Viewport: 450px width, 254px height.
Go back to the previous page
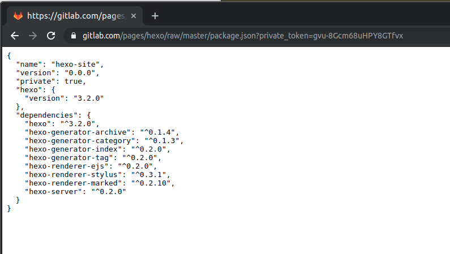15,36
